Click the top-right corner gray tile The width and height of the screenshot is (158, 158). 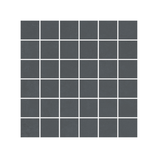pos(128,30)
